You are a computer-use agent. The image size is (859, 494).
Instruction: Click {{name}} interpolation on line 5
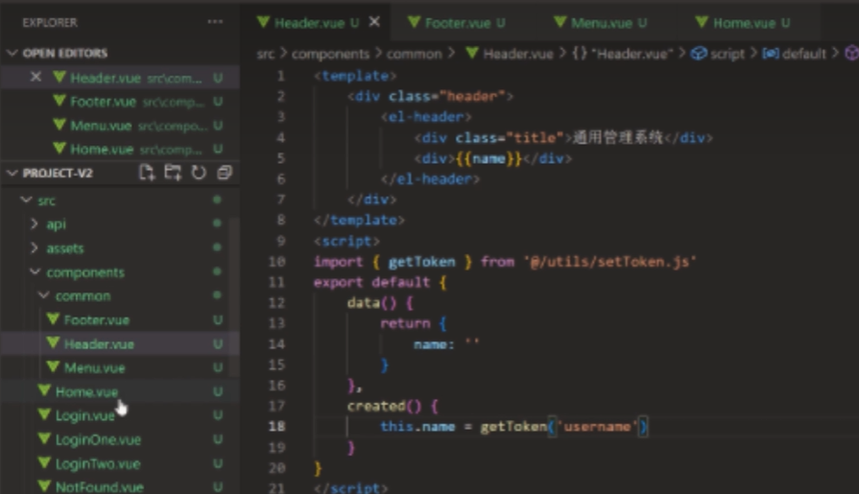pos(489,158)
